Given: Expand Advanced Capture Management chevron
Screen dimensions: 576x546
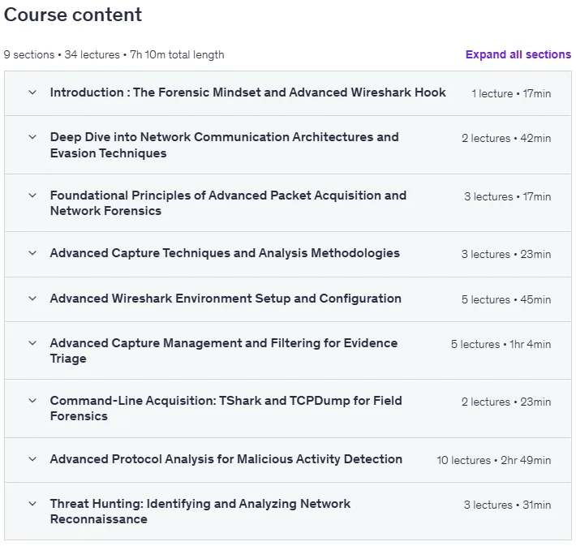Looking at the screenshot, I should click(x=32, y=343).
